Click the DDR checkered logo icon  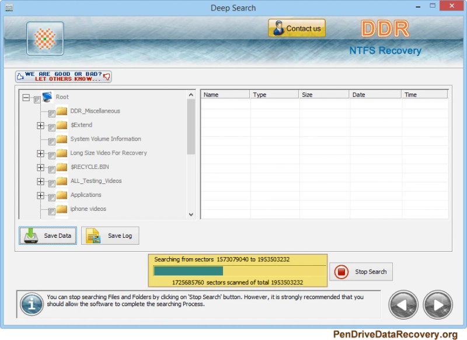(45, 39)
